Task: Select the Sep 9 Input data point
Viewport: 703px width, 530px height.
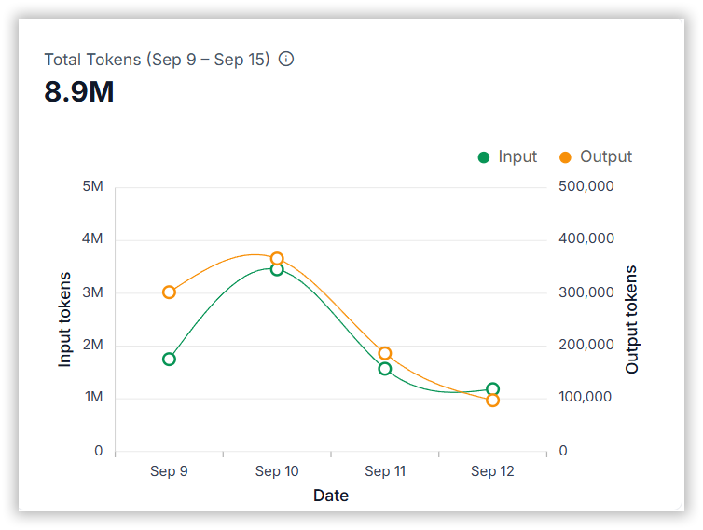Action: click(169, 360)
